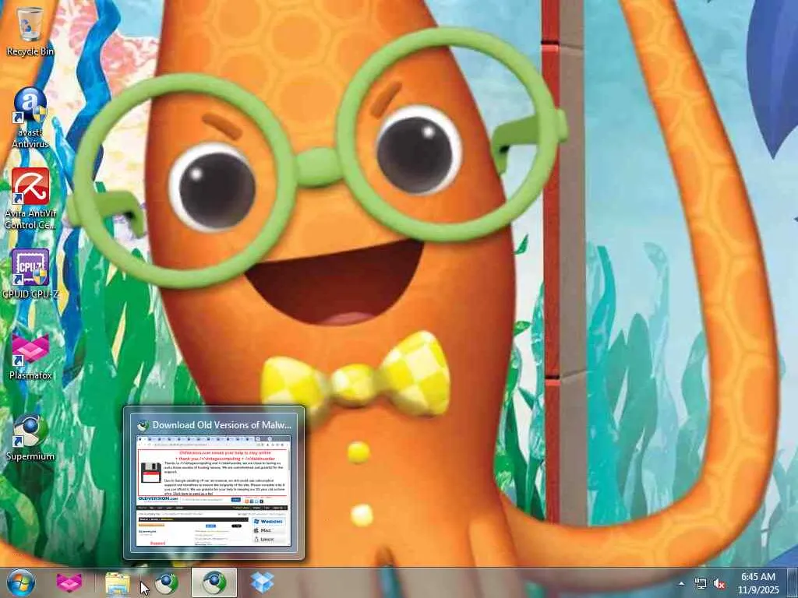Open the network status tray icon
The height and width of the screenshot is (598, 798).
pos(701,583)
